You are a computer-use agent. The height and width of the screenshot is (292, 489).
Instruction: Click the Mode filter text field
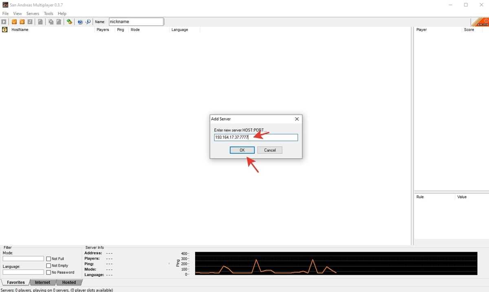pos(23,259)
